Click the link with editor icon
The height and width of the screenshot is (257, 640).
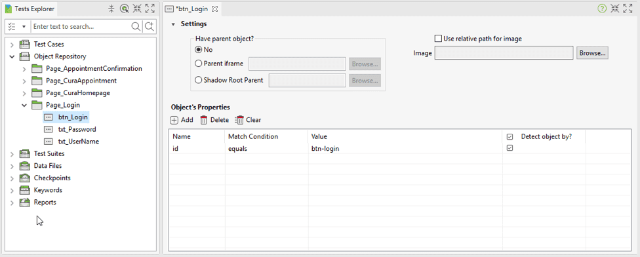[x=124, y=9]
